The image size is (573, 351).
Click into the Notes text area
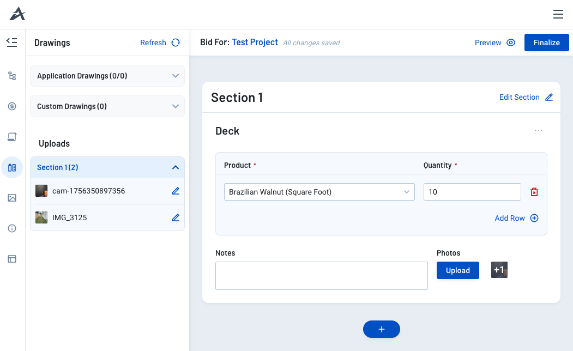(321, 276)
